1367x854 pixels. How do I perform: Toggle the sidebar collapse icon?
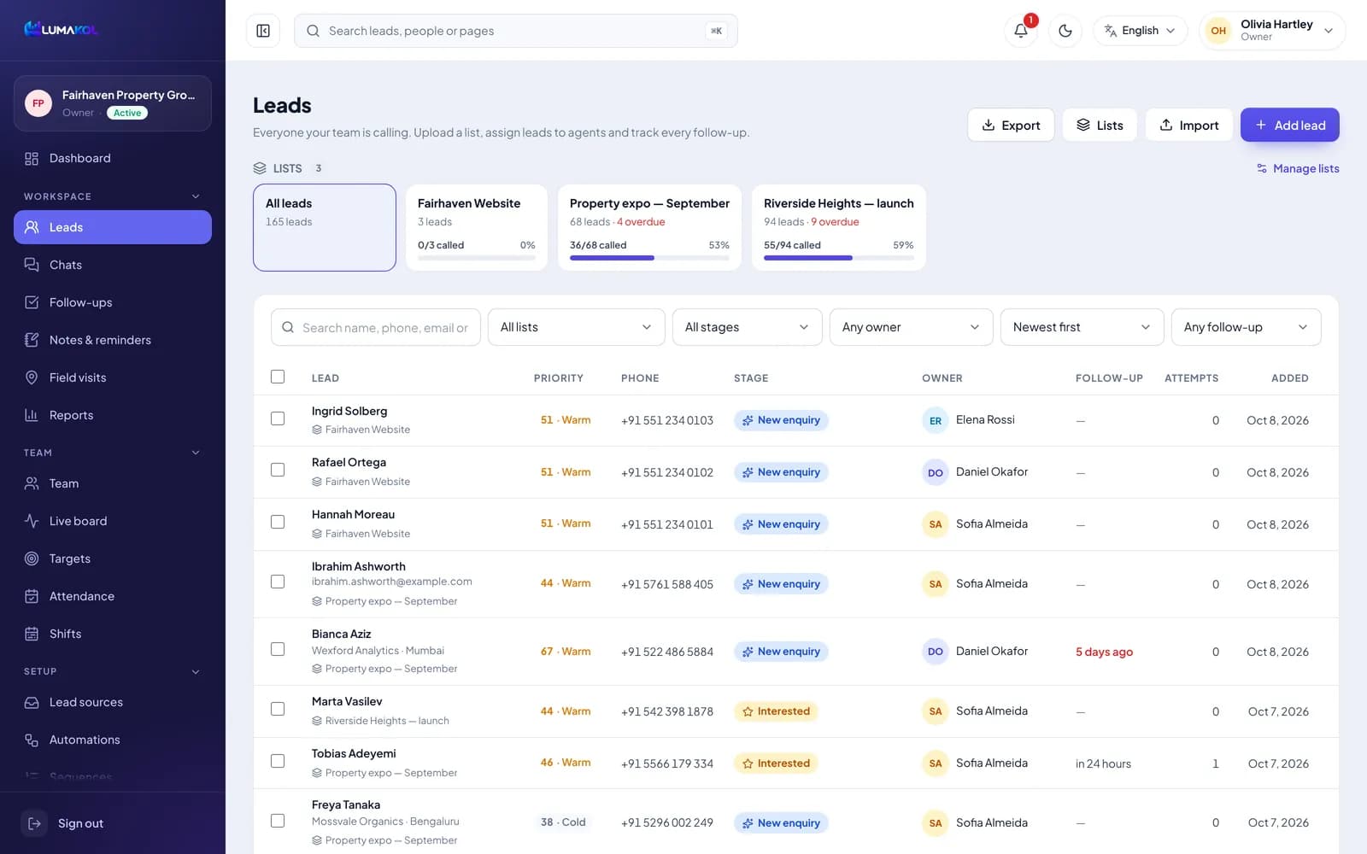(263, 31)
